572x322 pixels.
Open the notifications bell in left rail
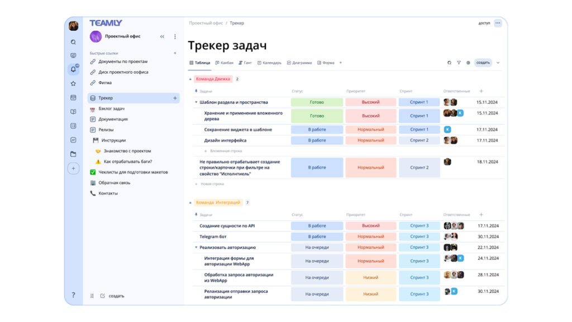73,69
